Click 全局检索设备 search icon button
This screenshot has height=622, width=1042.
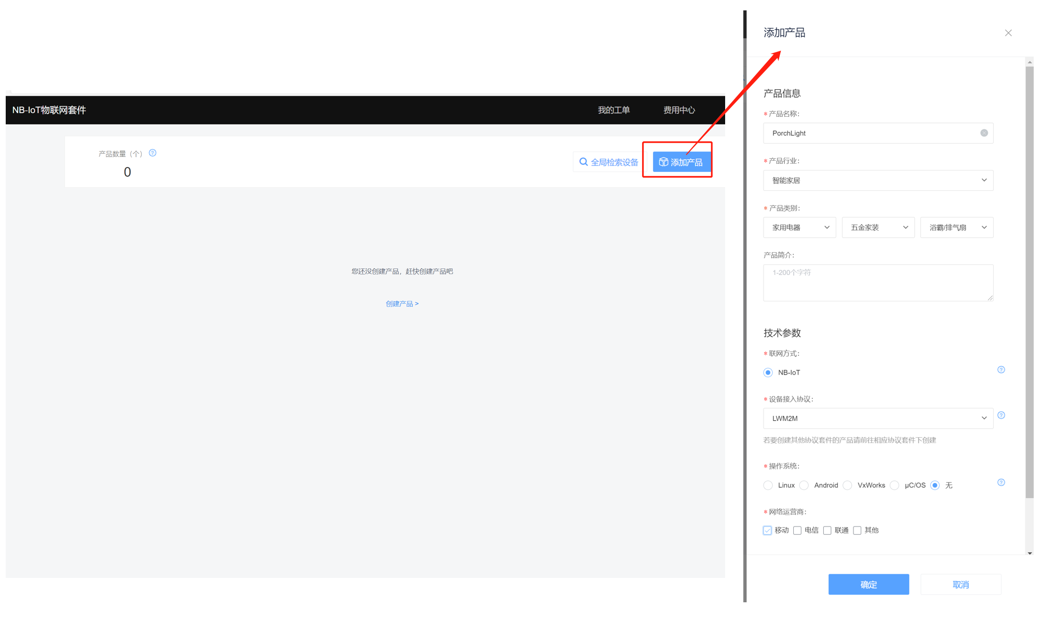click(608, 162)
